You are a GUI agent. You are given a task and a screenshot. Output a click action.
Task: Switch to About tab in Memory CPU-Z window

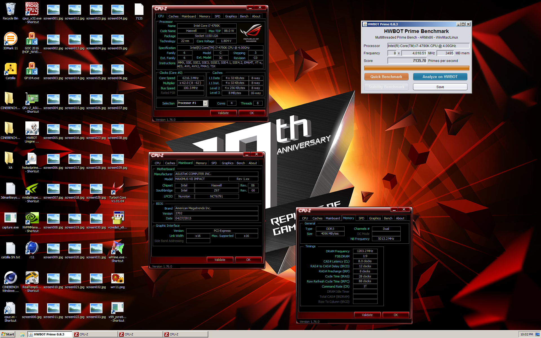400,218
